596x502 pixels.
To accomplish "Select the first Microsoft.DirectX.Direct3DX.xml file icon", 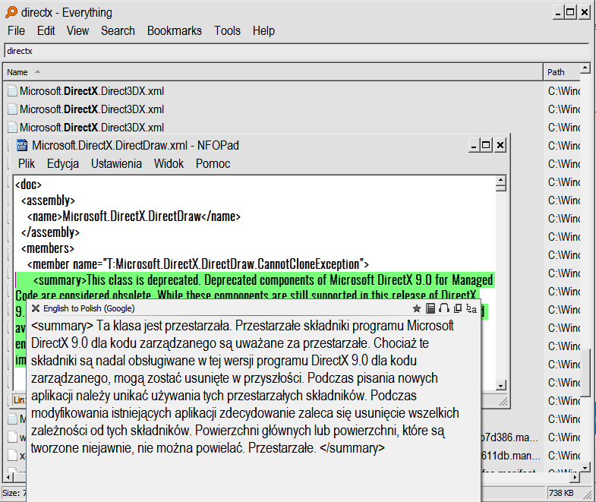I will (12, 91).
